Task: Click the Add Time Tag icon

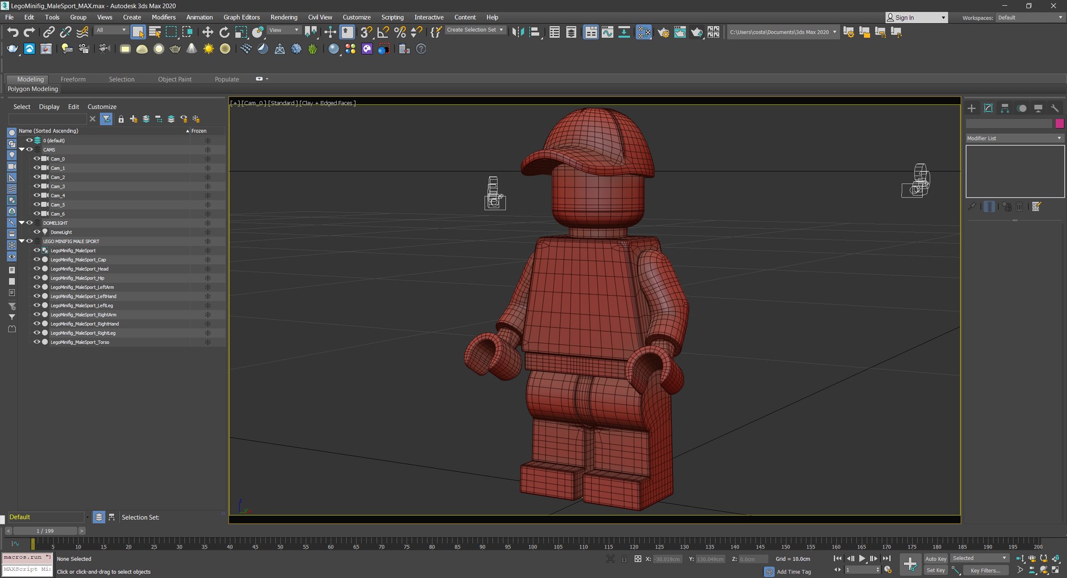Action: pyautogui.click(x=769, y=571)
